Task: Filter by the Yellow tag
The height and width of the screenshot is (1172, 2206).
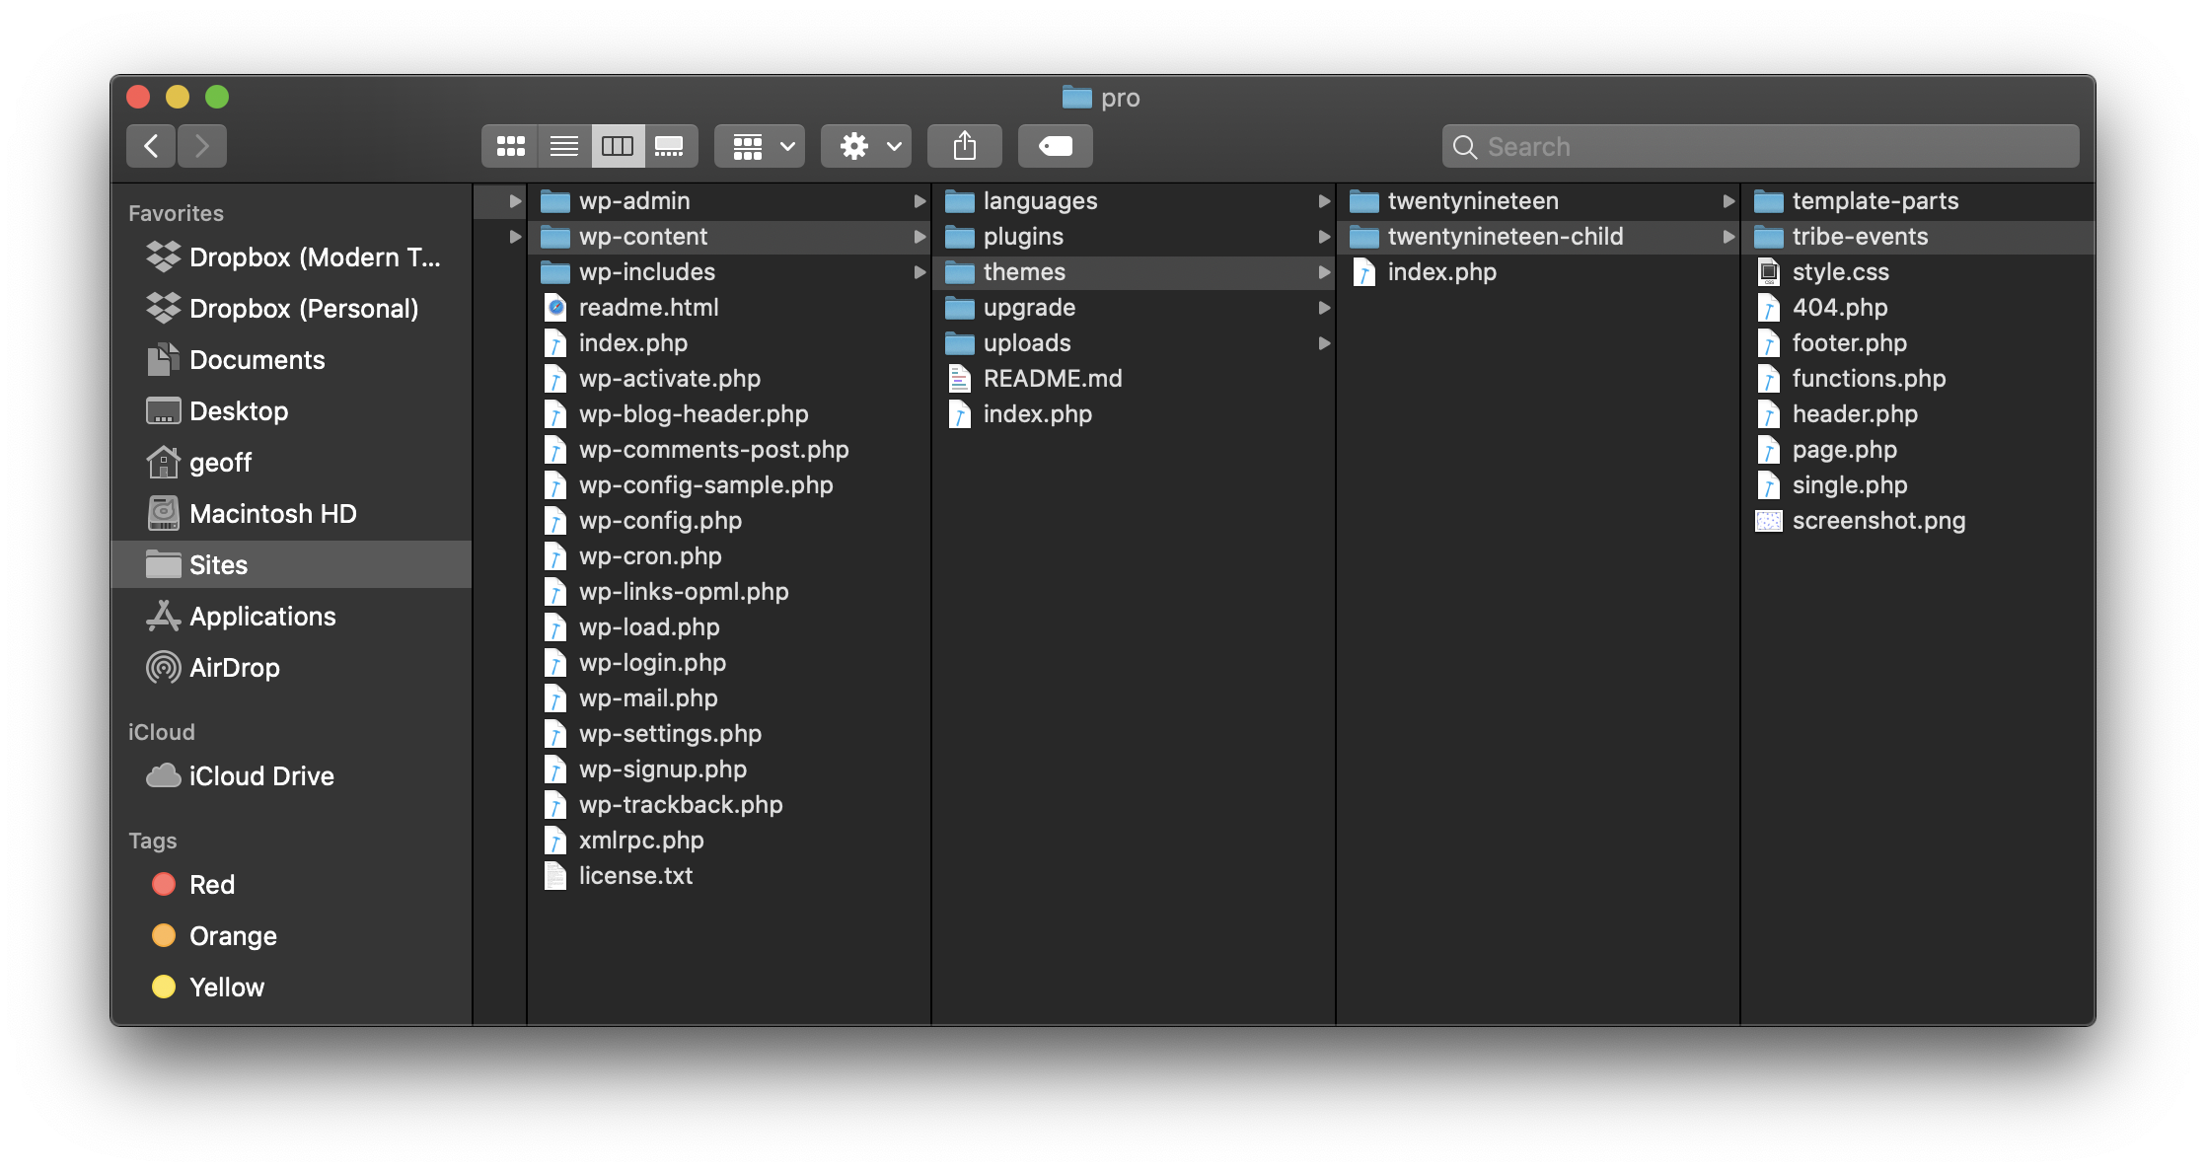Action: (292, 988)
